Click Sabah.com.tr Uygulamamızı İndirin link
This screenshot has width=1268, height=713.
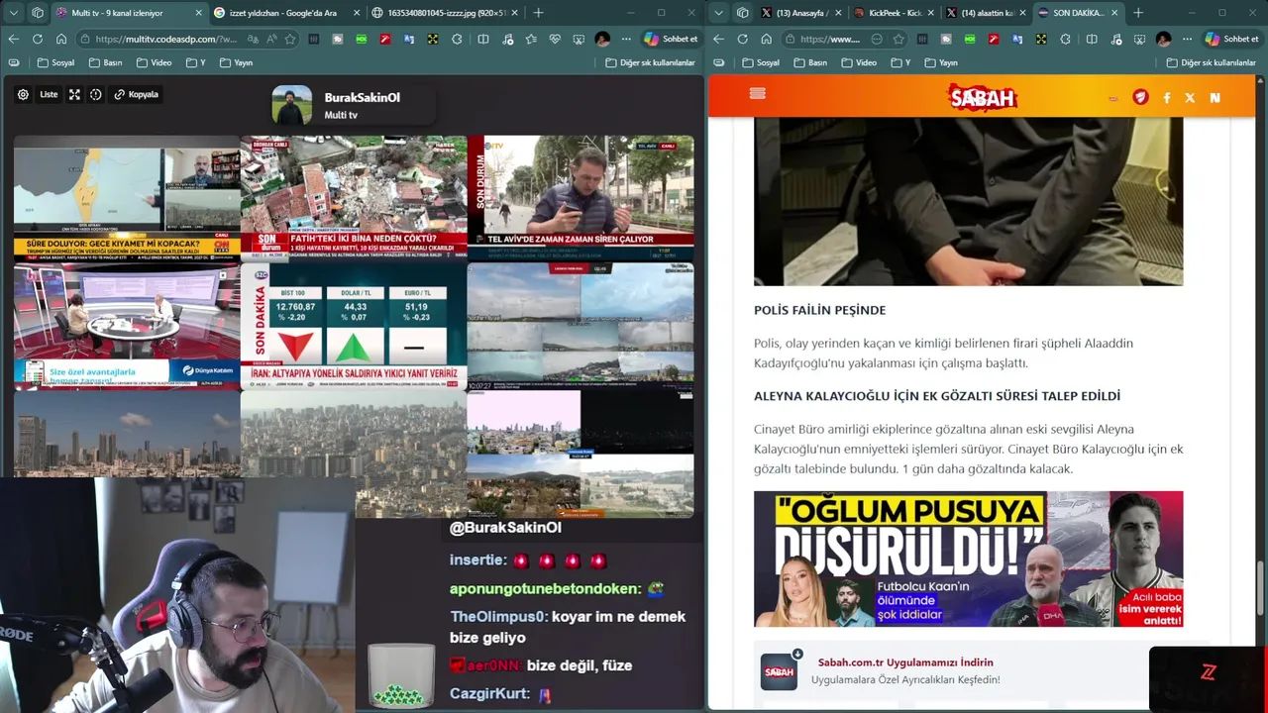click(x=905, y=662)
